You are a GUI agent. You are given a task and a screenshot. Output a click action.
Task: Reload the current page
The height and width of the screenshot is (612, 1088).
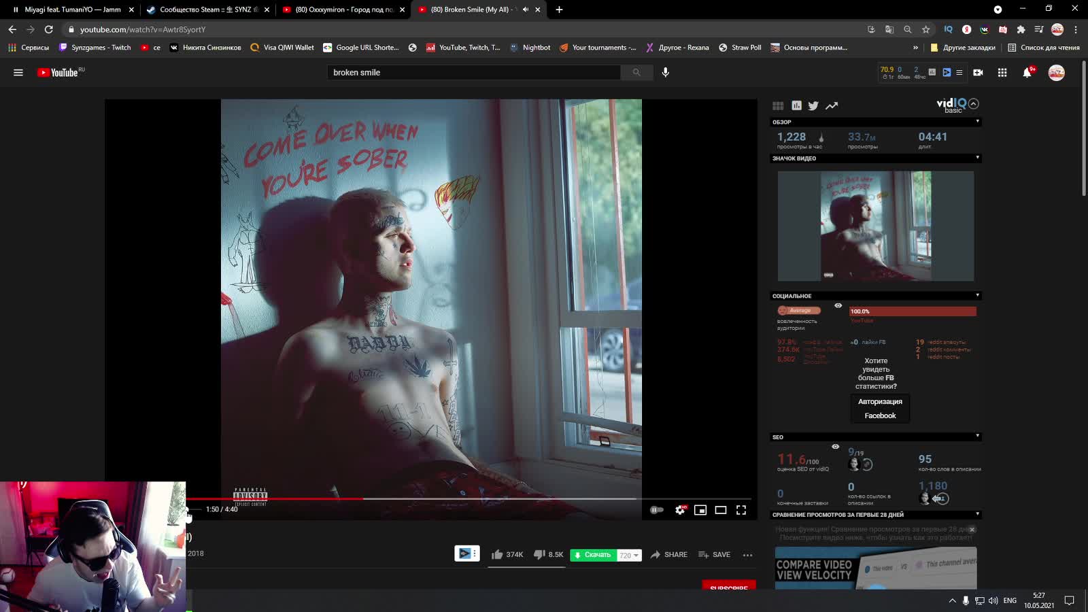(48, 29)
